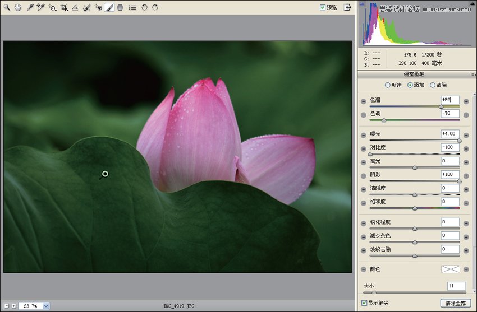Viewport: 477px width, 312px height.
Task: Select the 清除 radio button
Action: click(433, 85)
